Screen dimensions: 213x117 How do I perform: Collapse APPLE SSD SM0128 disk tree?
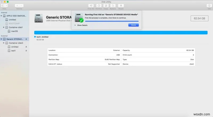[1, 16]
